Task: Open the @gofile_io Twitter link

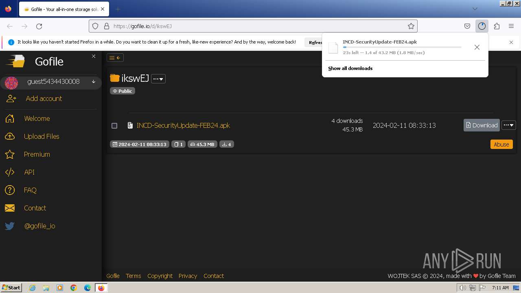Action: tap(39, 226)
